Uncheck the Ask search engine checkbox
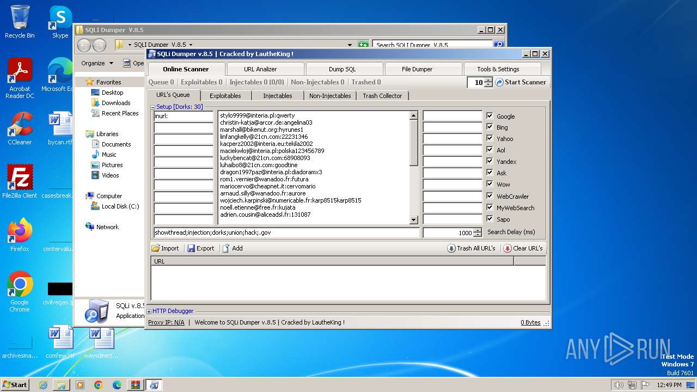This screenshot has height=392, width=697. click(490, 173)
